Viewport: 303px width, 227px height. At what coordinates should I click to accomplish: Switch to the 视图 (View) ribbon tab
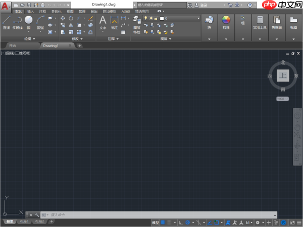[70, 12]
